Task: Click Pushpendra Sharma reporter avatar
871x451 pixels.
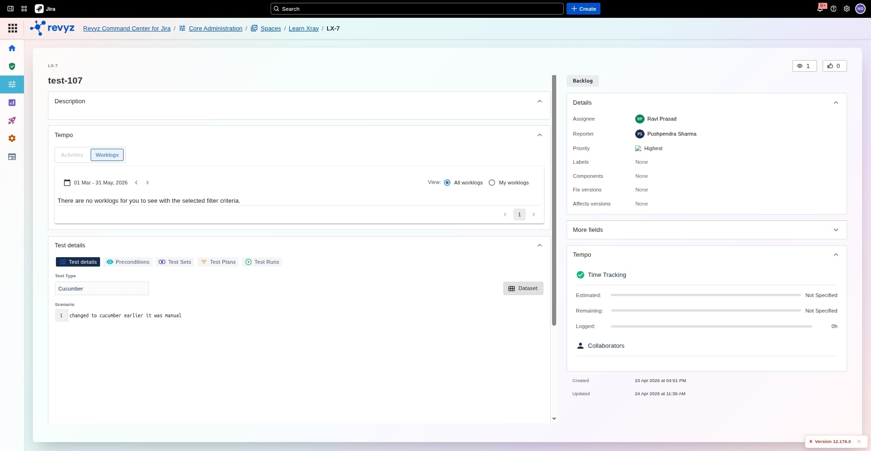Action: click(639, 134)
